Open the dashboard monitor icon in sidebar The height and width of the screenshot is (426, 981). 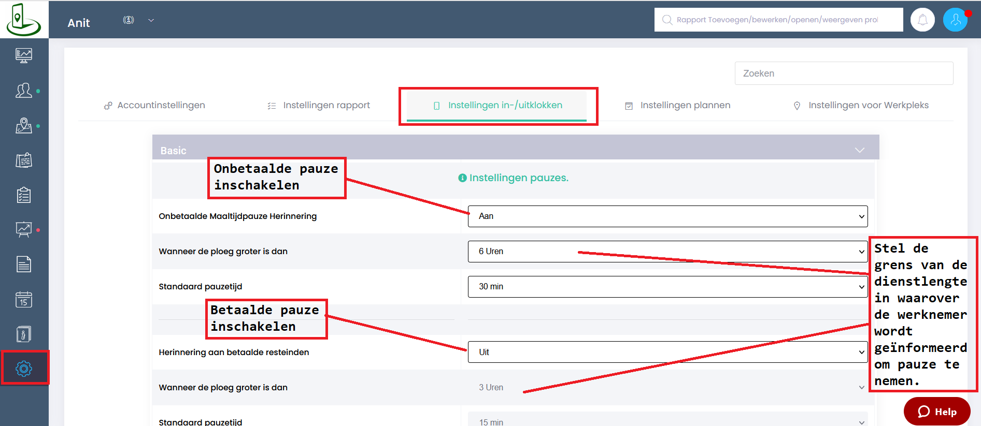pyautogui.click(x=24, y=55)
